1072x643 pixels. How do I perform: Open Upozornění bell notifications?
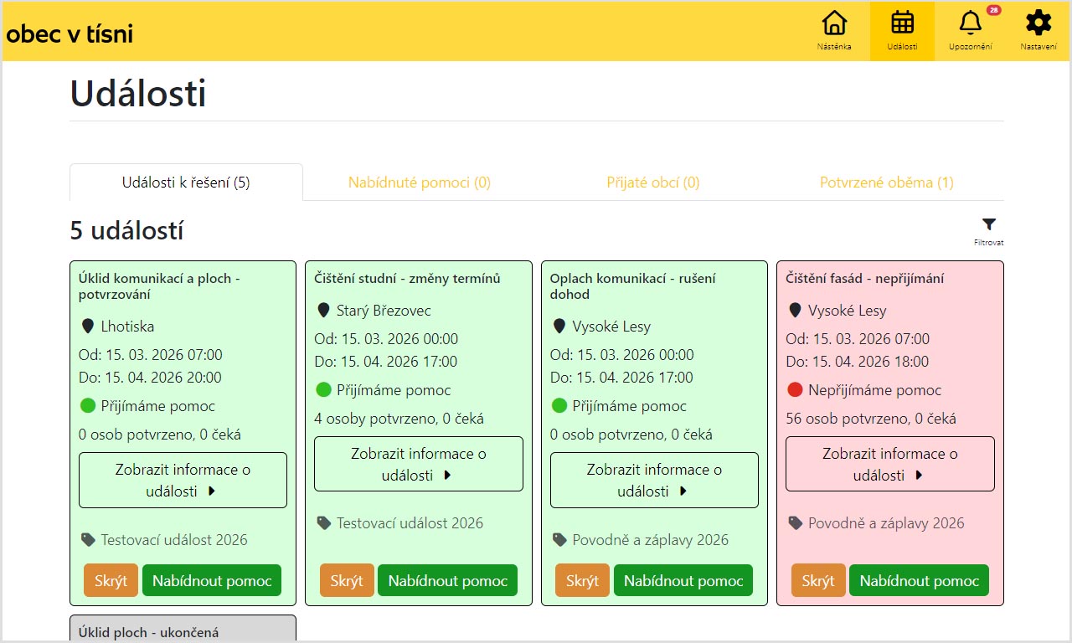click(970, 23)
